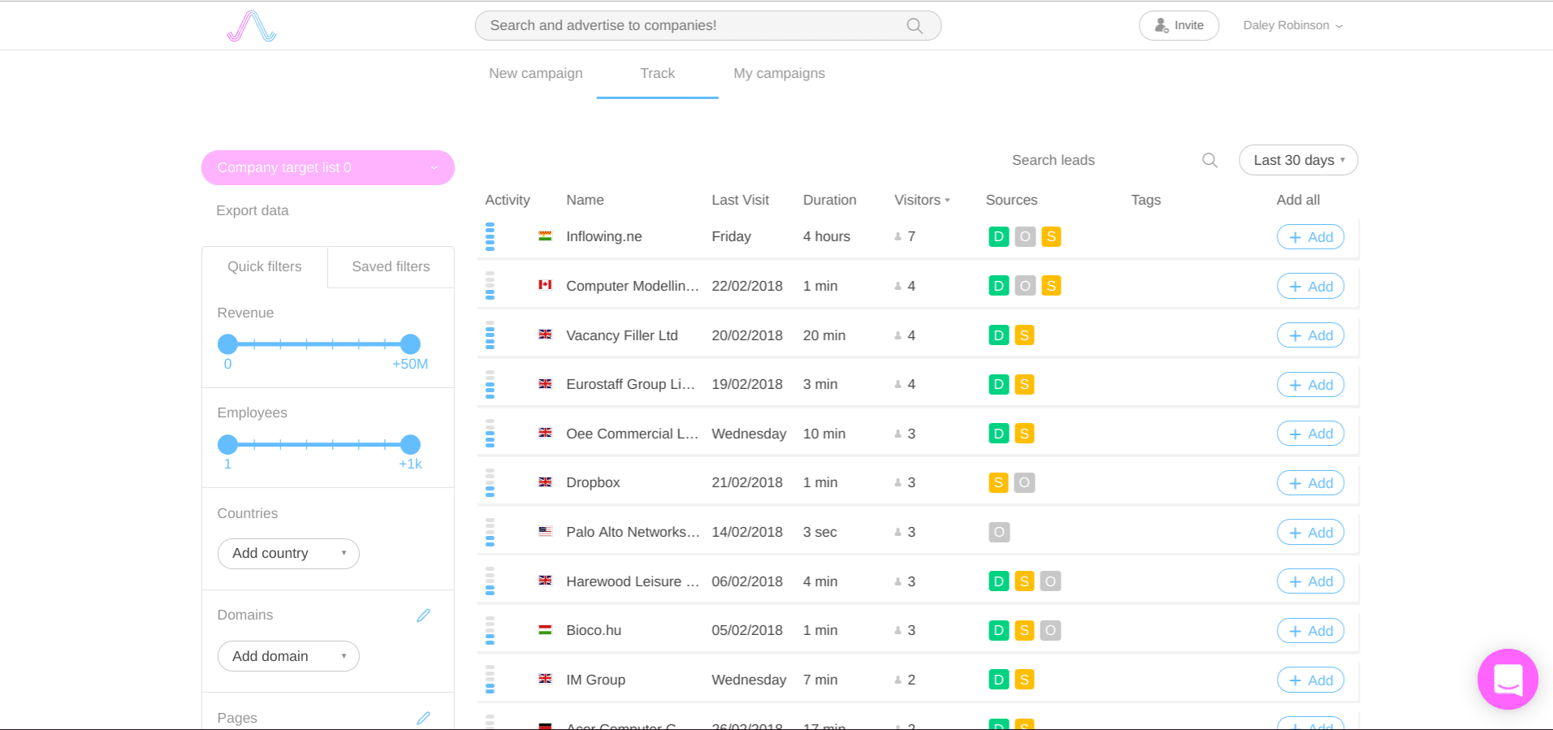Click the search leads magnifier icon

(x=1209, y=161)
